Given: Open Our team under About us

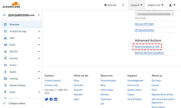Looking at the screenshot, I should click(156, 80).
